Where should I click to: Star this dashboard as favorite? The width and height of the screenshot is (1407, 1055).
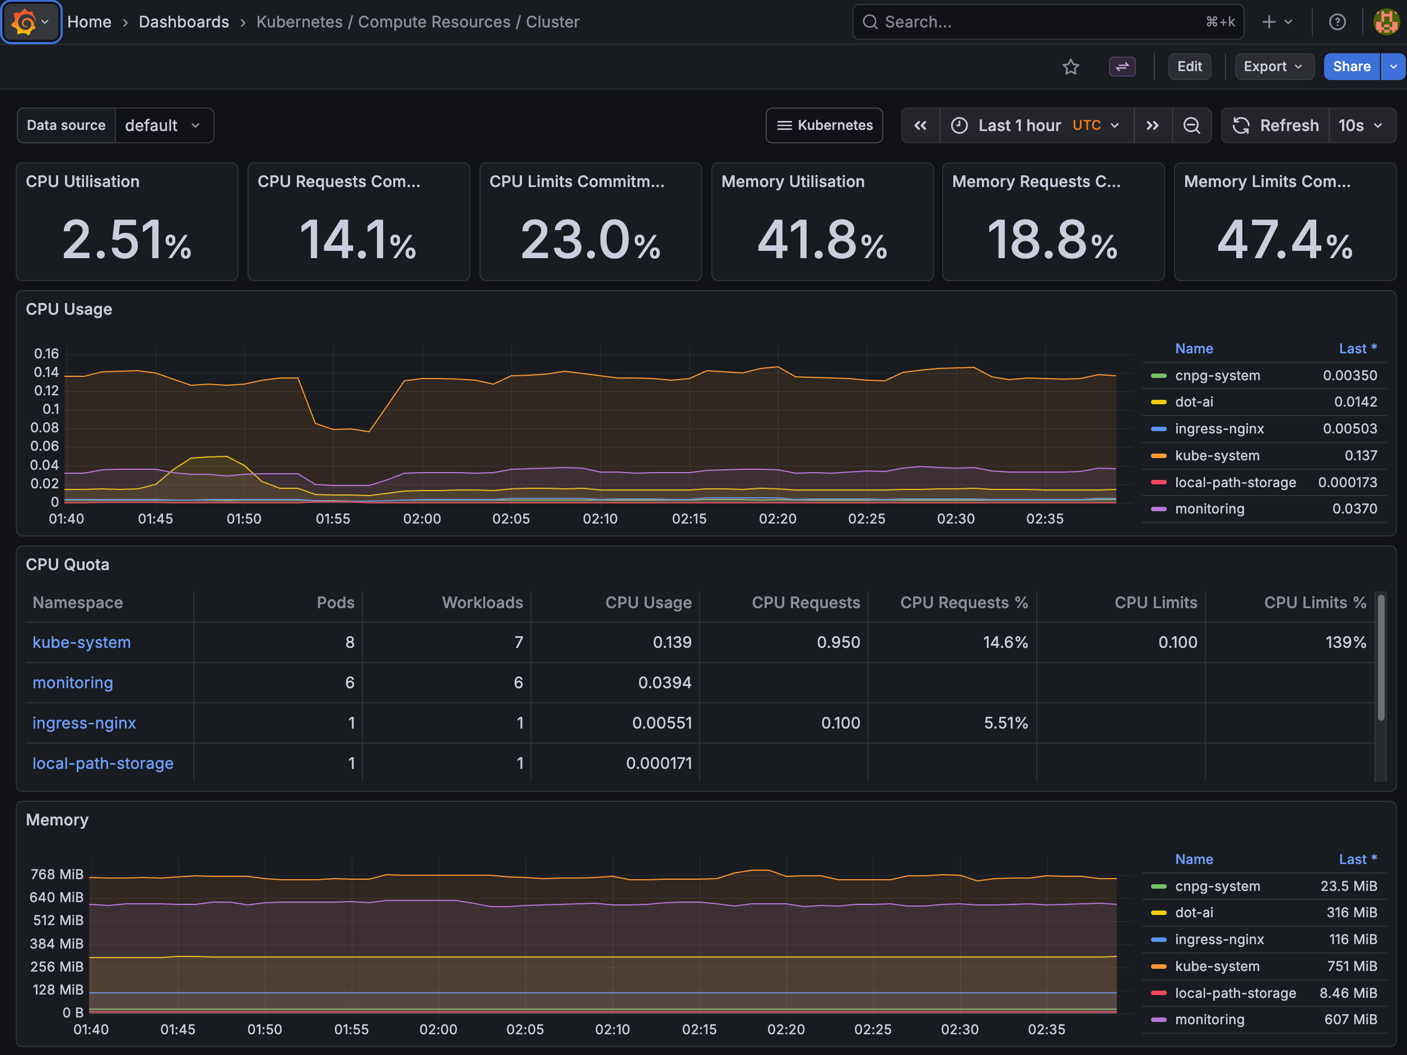tap(1070, 67)
